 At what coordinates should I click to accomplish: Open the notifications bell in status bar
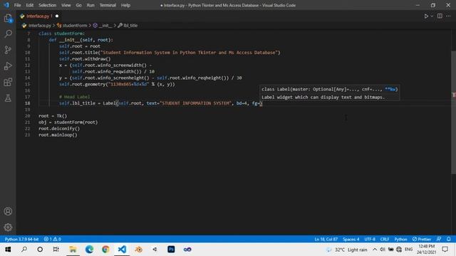click(x=449, y=239)
